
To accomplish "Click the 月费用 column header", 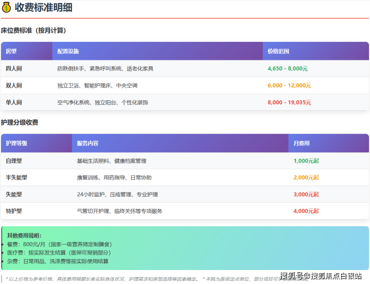I will pyautogui.click(x=301, y=143).
